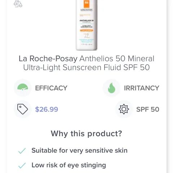Click the SPF sun icon
173x173 pixels.
click(124, 109)
